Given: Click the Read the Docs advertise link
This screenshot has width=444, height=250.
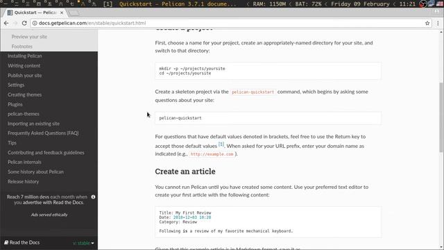Looking at the screenshot, I should [x=53, y=202].
